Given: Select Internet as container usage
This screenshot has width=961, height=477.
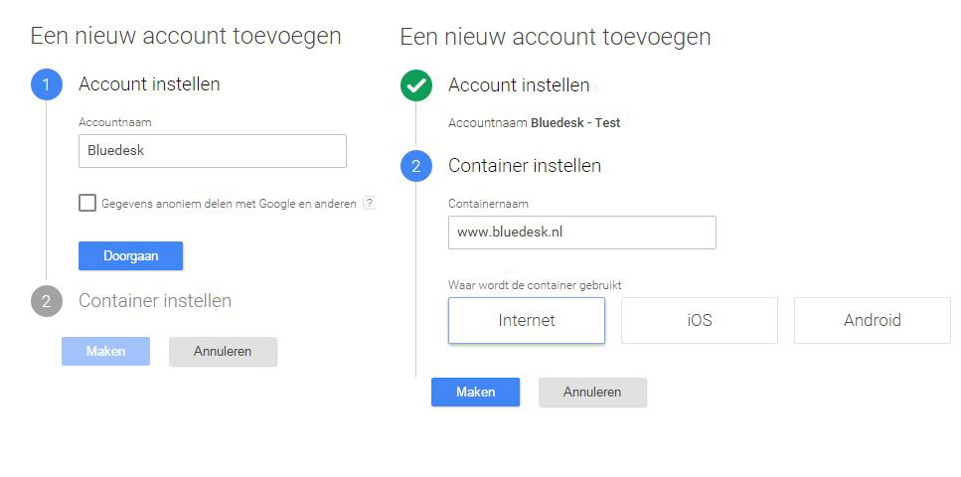Looking at the screenshot, I should (x=527, y=320).
